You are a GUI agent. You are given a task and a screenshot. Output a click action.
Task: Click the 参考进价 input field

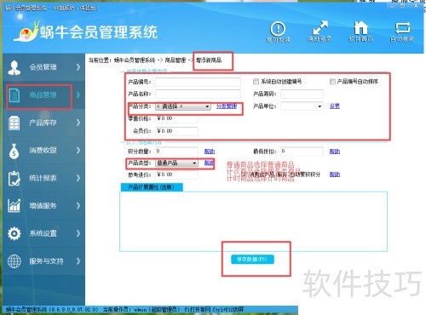tap(176, 175)
